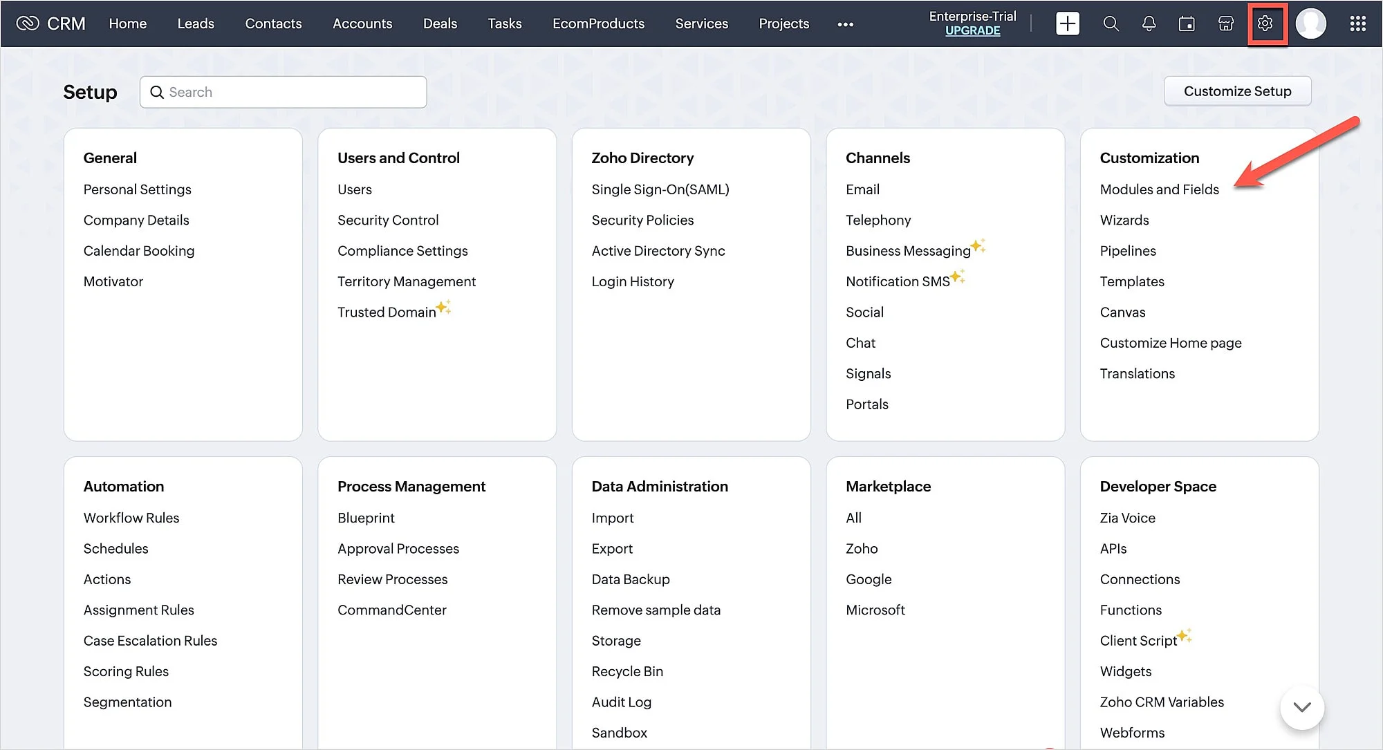Open the marketplace store icon
This screenshot has width=1383, height=750.
pos(1225,24)
